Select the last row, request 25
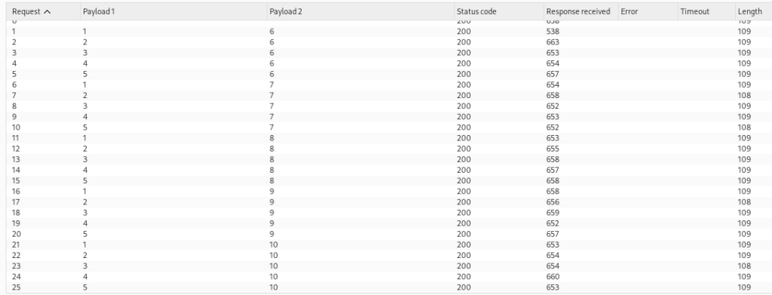 click(x=389, y=287)
